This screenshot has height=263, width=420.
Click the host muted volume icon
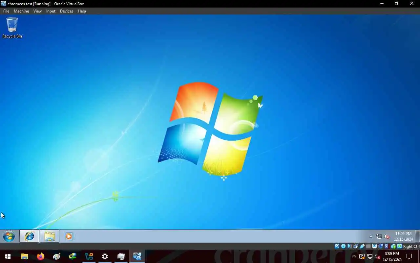click(378, 256)
